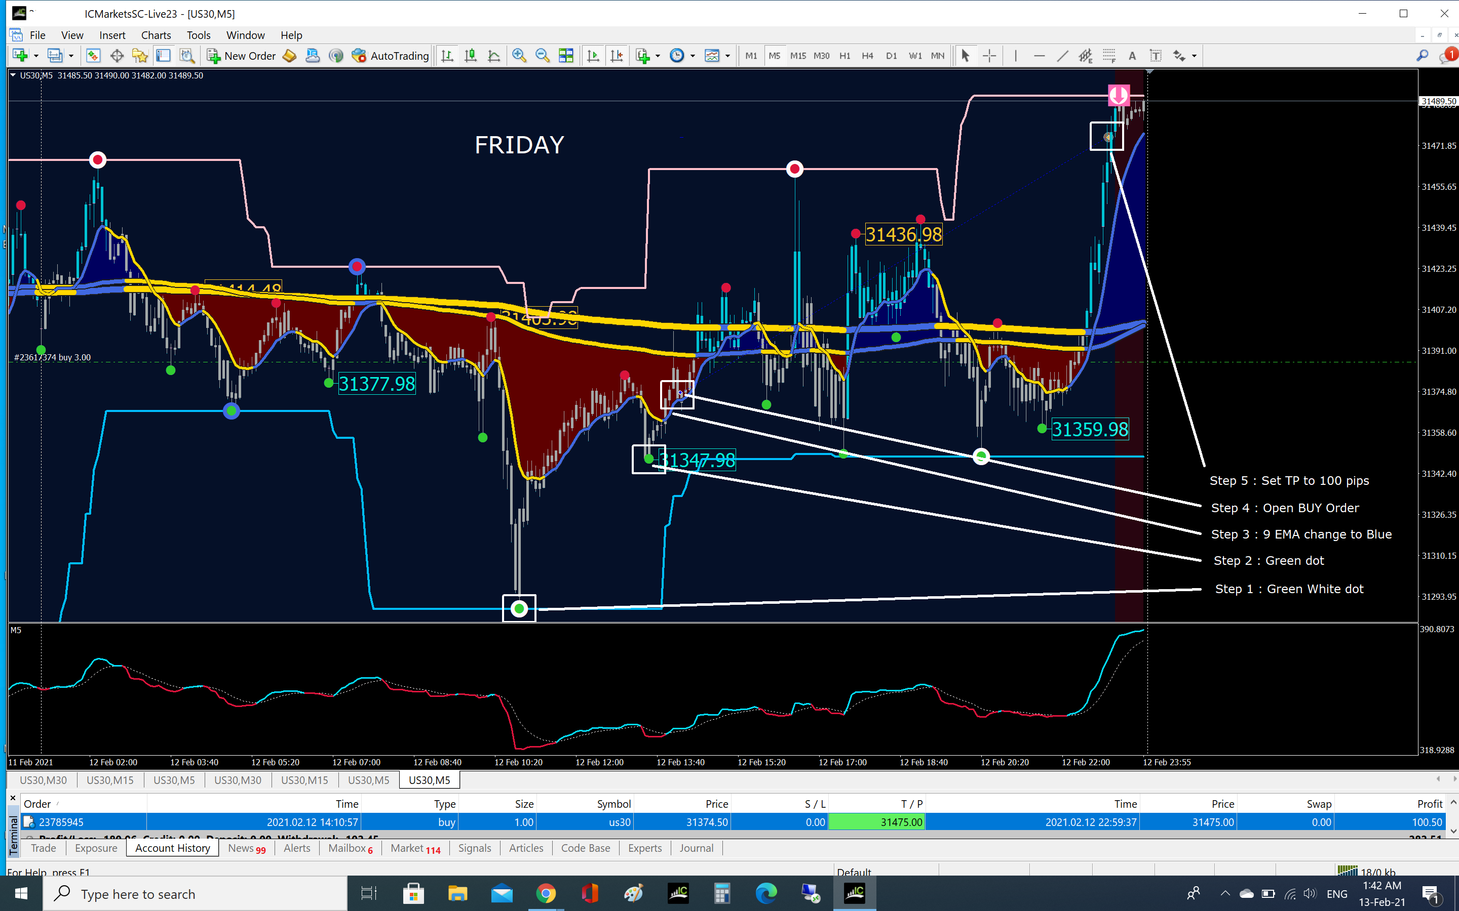
Task: Pick the Draw Trendline tool
Action: [1062, 56]
